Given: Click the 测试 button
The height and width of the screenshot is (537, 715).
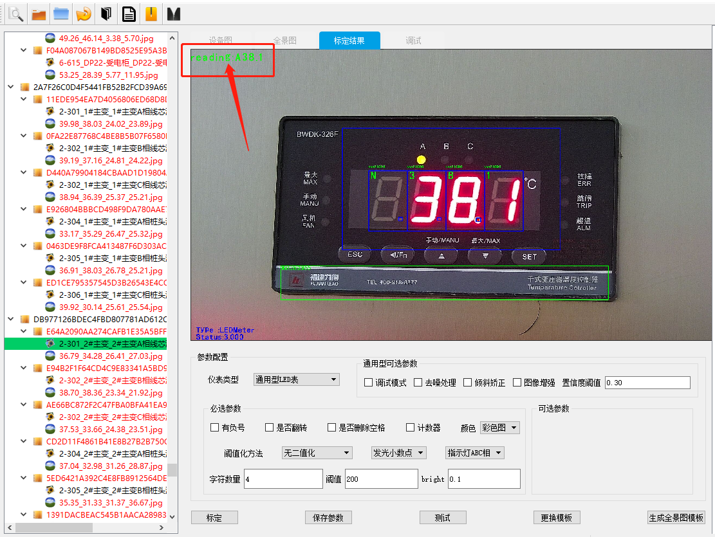Looking at the screenshot, I should coord(443,518).
